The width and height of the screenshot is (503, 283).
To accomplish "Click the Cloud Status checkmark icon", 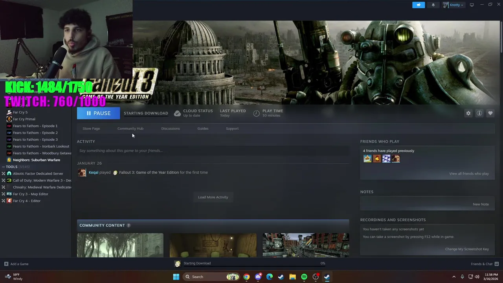I will pyautogui.click(x=177, y=113).
